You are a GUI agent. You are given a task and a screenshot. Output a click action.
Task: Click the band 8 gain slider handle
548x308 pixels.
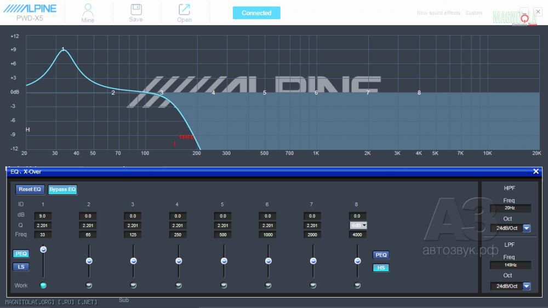(x=357, y=261)
